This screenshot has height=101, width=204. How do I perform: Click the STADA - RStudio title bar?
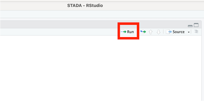click(x=85, y=6)
